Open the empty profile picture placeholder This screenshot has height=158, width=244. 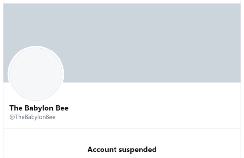36,74
